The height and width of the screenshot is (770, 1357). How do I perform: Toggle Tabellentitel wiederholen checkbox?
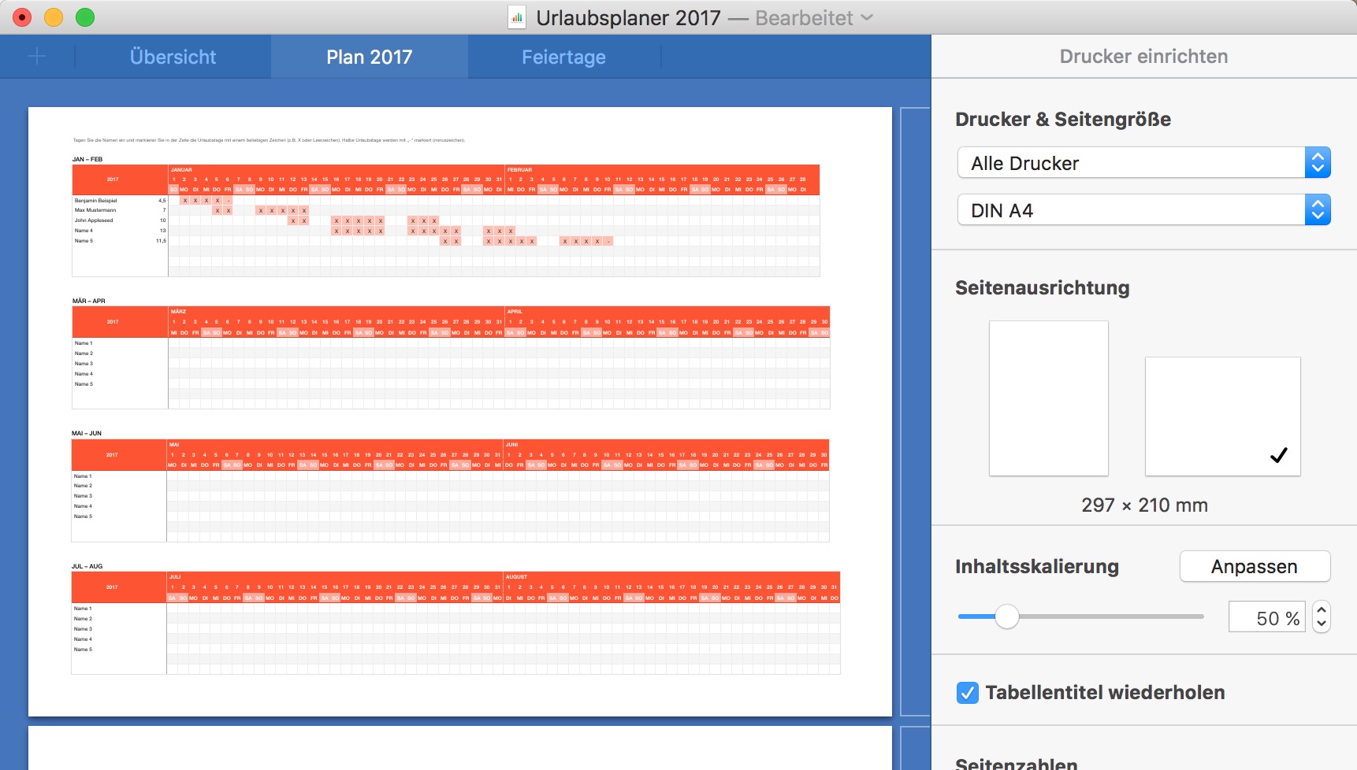point(967,693)
